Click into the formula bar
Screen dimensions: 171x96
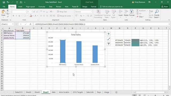point(101,24)
